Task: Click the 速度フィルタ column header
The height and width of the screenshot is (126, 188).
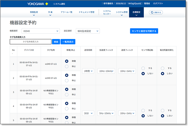Action: coord(127,50)
